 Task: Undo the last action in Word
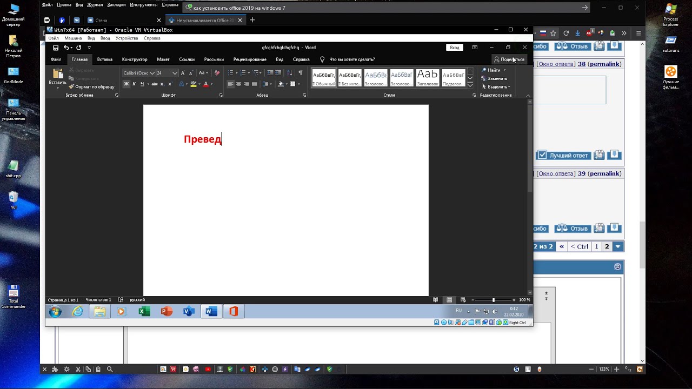tap(66, 48)
